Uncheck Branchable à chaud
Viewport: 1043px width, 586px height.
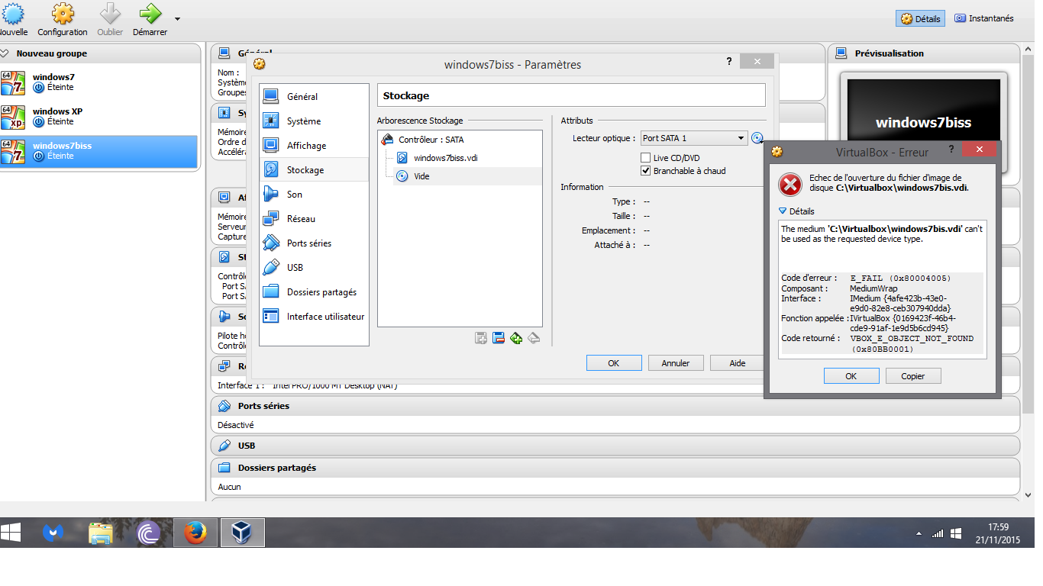(646, 171)
